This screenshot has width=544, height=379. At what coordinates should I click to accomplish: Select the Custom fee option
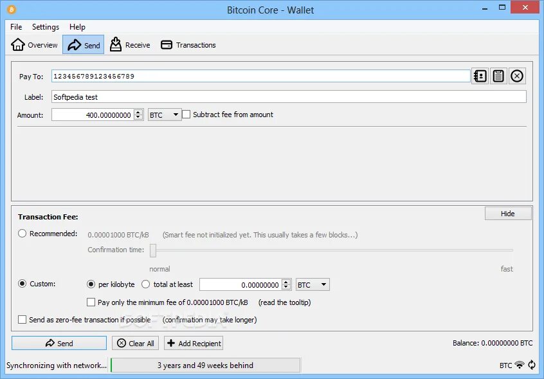[23, 284]
